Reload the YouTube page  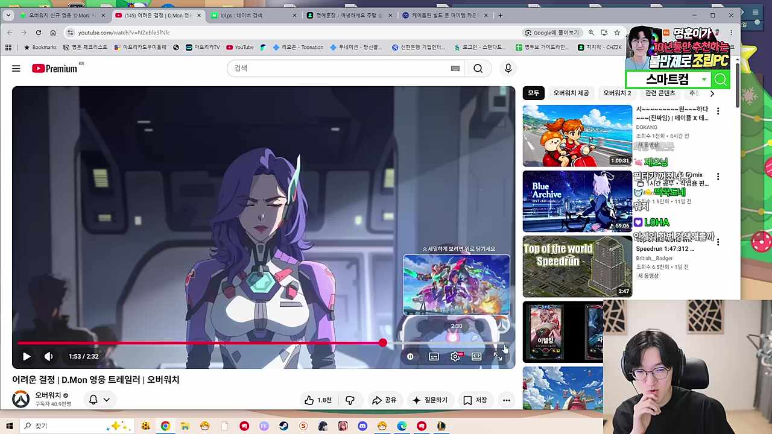39,33
